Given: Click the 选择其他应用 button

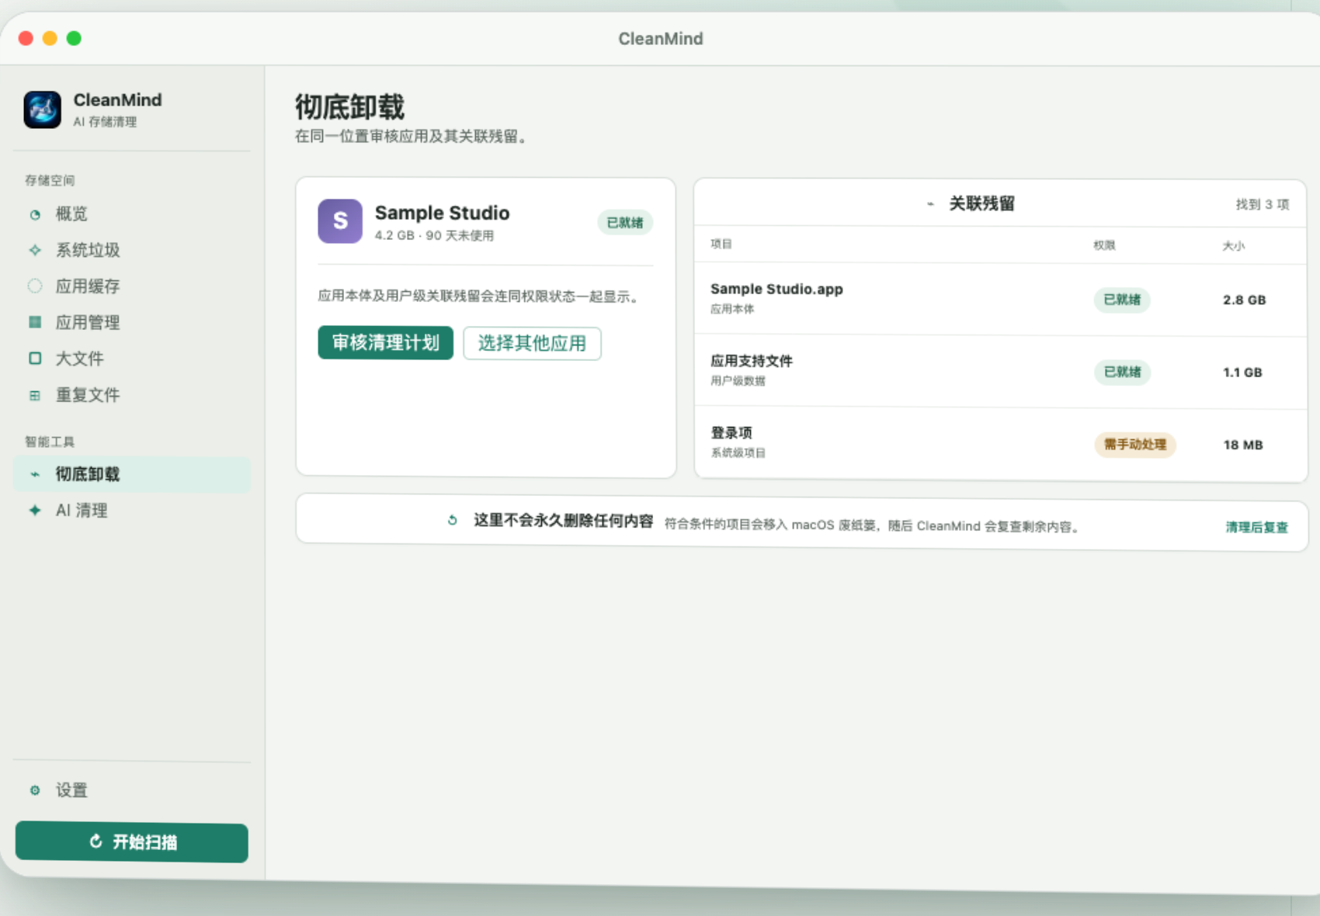Looking at the screenshot, I should tap(532, 343).
